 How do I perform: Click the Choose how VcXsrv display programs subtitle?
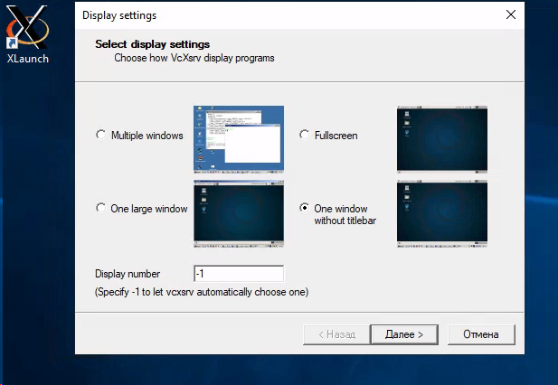pyautogui.click(x=194, y=58)
